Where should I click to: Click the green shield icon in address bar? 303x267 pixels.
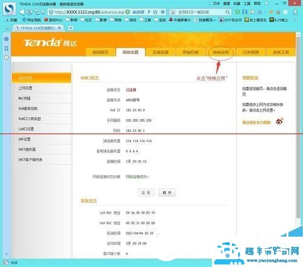(x=127, y=12)
